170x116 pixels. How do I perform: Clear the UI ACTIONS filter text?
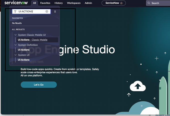coord(47,11)
